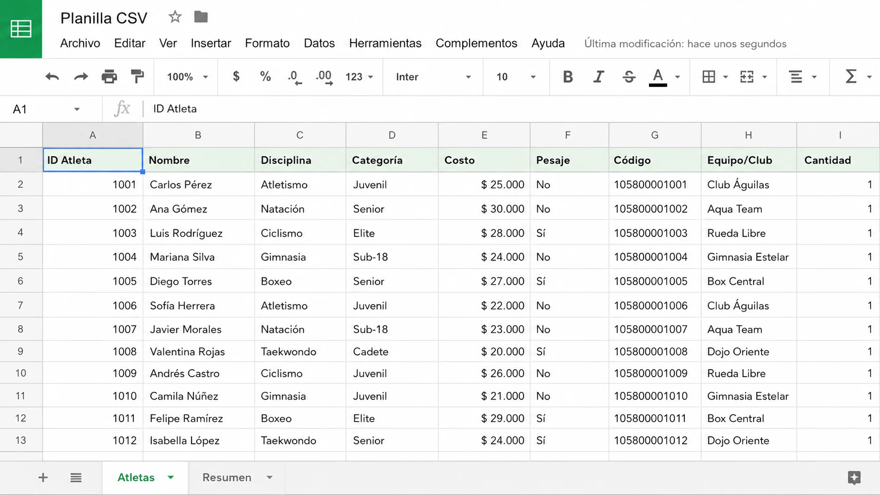Click the text color A icon

(658, 77)
